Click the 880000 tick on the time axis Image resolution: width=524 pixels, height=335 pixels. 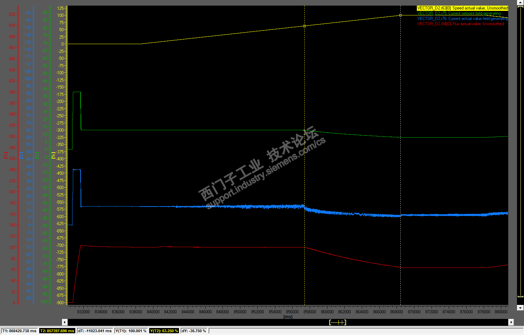pos(501,312)
